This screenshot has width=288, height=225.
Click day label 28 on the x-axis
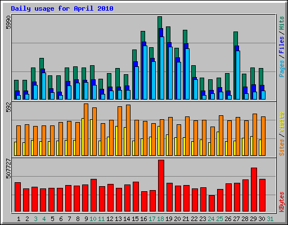click(245, 219)
